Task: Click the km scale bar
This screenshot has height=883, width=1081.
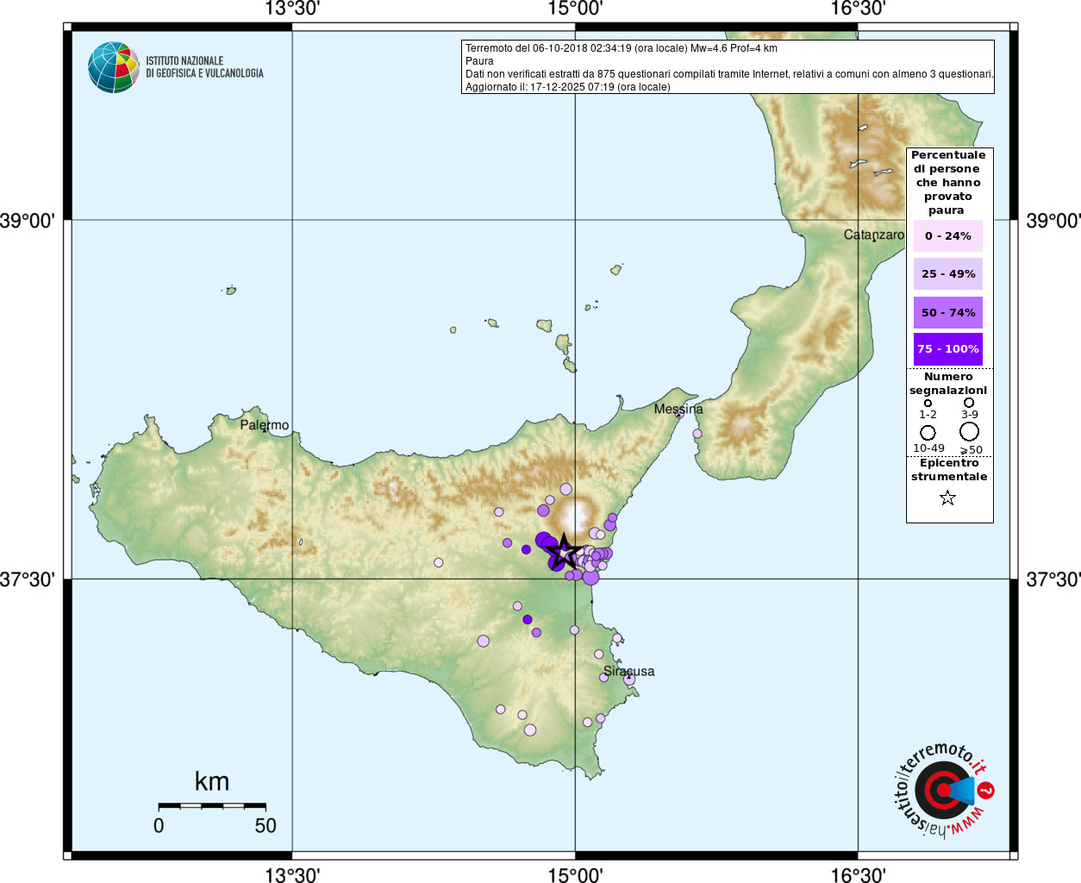Action: coord(212,805)
